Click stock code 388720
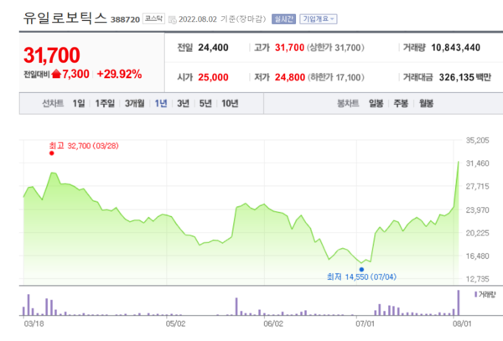Screen dimensions: 503x341 [x=125, y=20]
